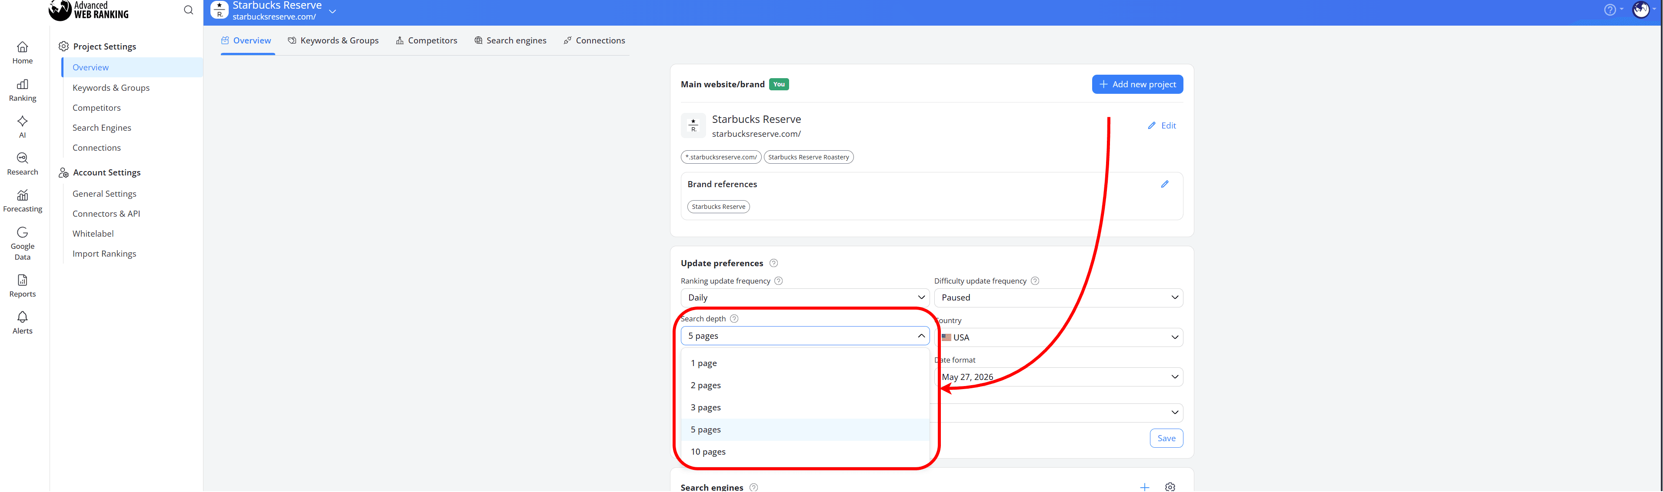
Task: Click the Starbucks Reserve project logo in header
Action: [220, 10]
